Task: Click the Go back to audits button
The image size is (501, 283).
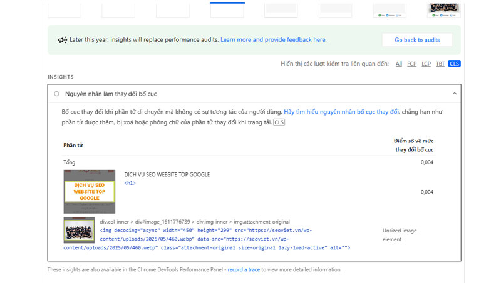Action: coord(417,40)
